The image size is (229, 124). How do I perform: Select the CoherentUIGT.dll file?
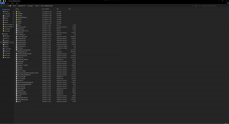coord(22,44)
